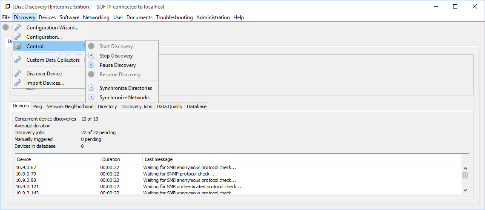The height and width of the screenshot is (210, 485).
Task: Select device row 10.9.0.79
Action: 238,174
